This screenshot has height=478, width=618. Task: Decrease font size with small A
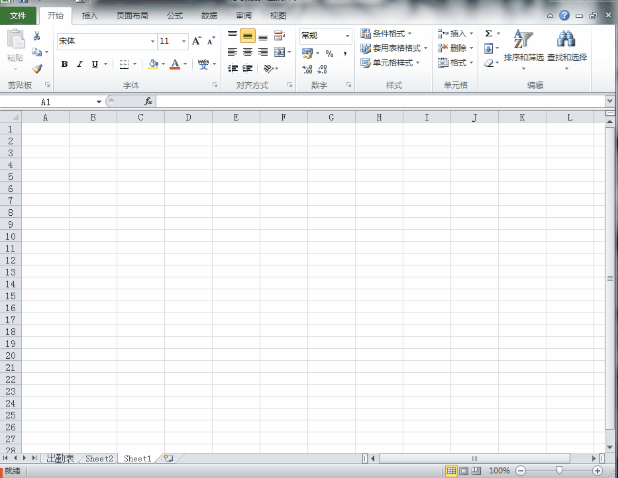point(211,41)
